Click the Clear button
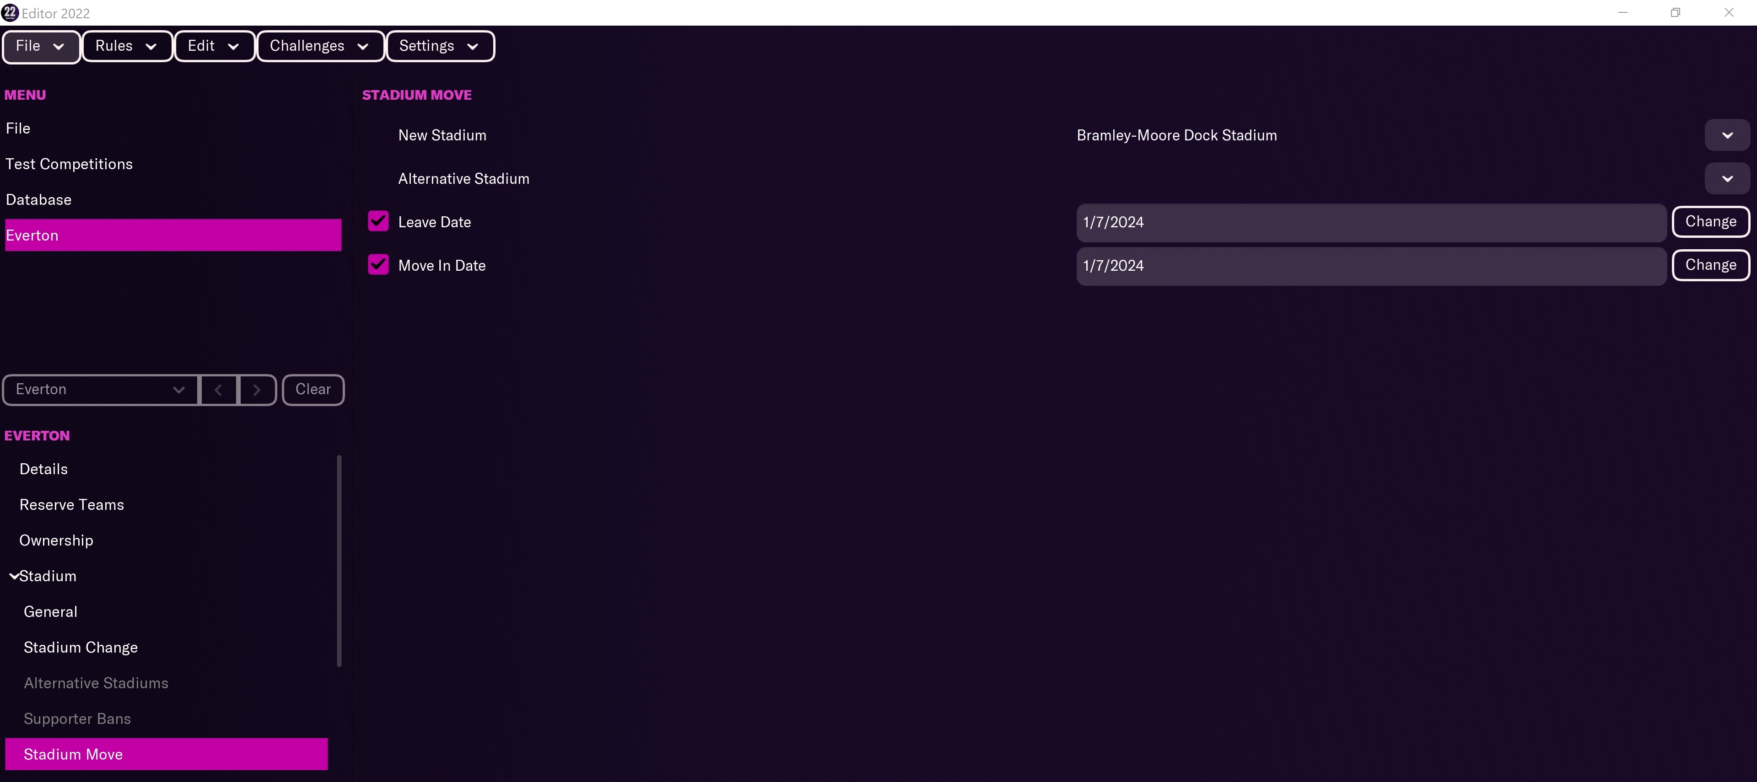1757x782 pixels. tap(313, 390)
